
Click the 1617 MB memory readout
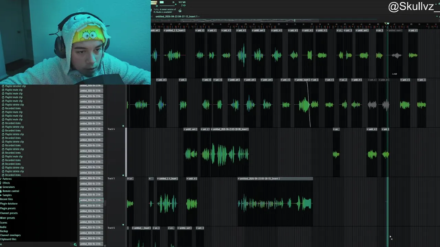(182, 2)
